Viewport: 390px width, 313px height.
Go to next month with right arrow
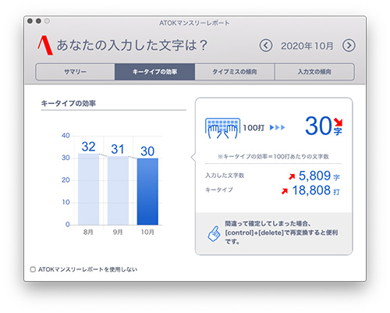click(x=349, y=46)
